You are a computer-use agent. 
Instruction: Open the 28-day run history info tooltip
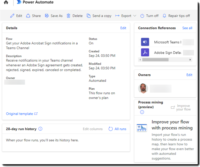coord(40,129)
